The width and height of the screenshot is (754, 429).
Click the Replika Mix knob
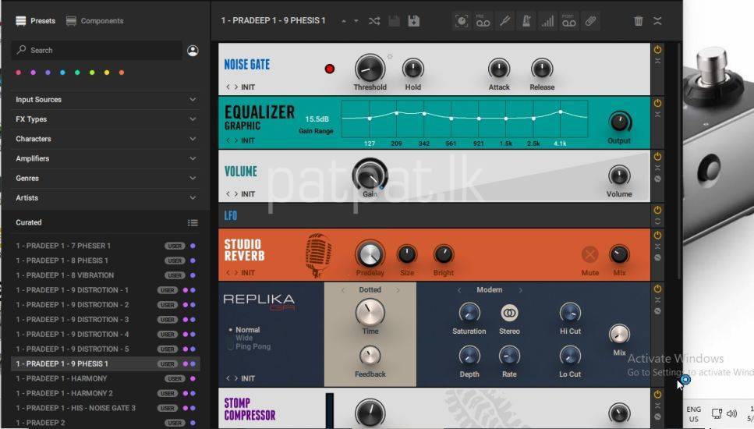(x=619, y=334)
